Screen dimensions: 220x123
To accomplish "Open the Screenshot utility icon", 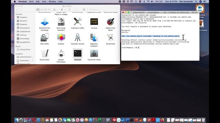I will click(x=110, y=37).
